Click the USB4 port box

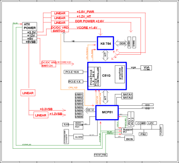[x=79, y=104]
